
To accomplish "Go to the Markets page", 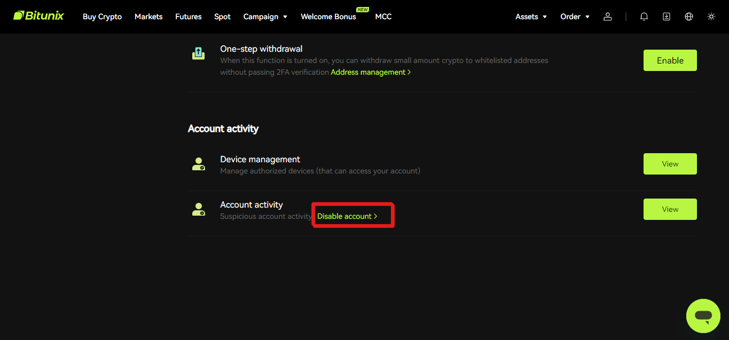I will point(148,17).
